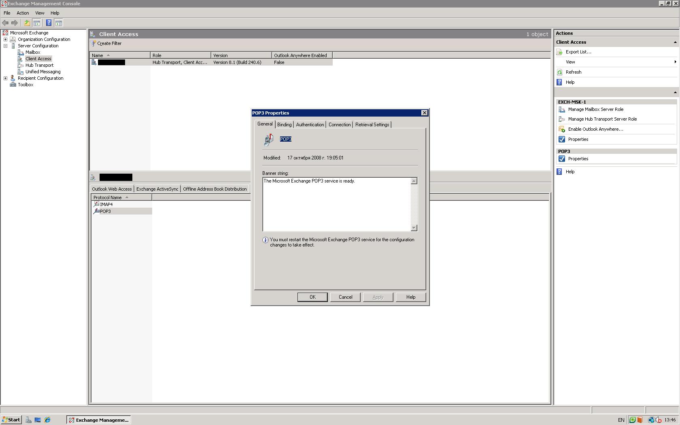Open the Action menu
Screen dimensions: 680x425
23,13
